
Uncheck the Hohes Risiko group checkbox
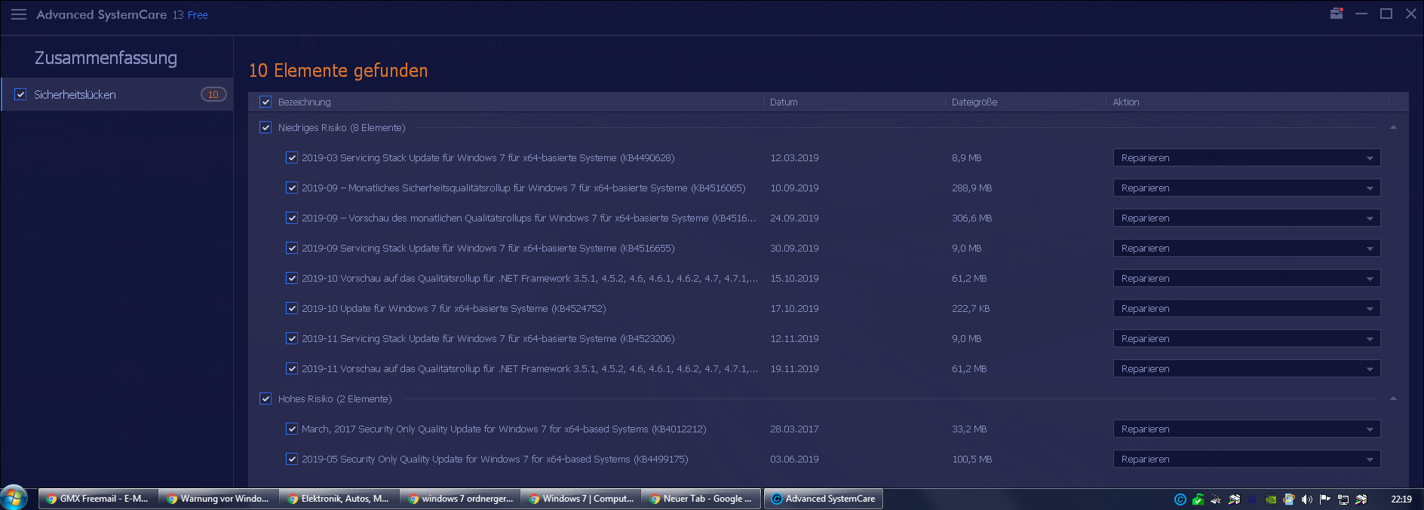tap(265, 399)
